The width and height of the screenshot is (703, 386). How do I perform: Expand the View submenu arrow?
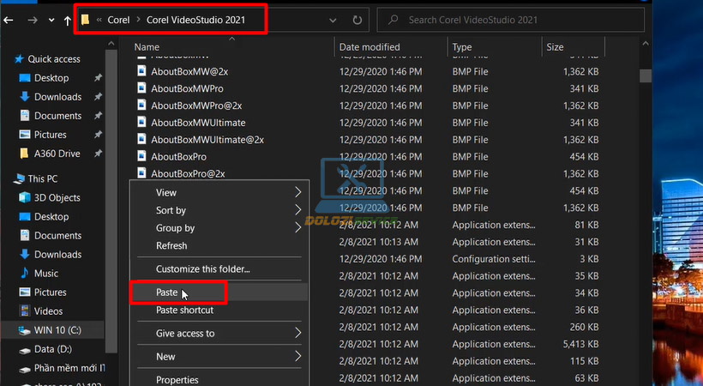(298, 192)
